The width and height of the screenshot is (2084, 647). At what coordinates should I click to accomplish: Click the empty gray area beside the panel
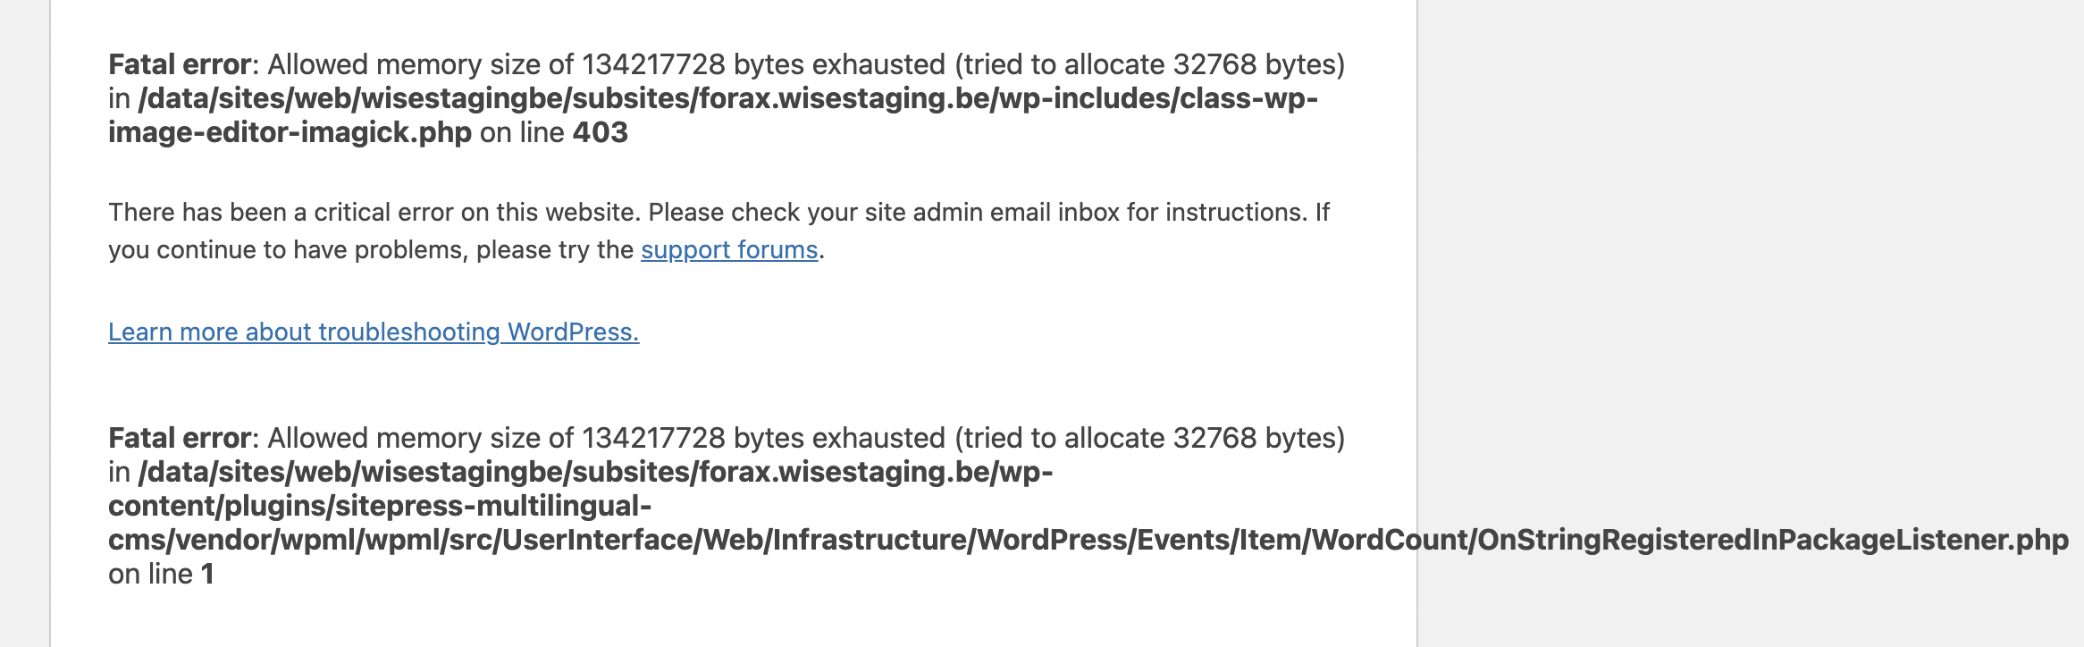pyautogui.click(x=1750, y=268)
